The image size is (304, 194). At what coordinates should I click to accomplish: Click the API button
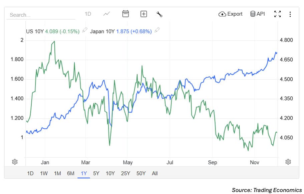pos(257,14)
